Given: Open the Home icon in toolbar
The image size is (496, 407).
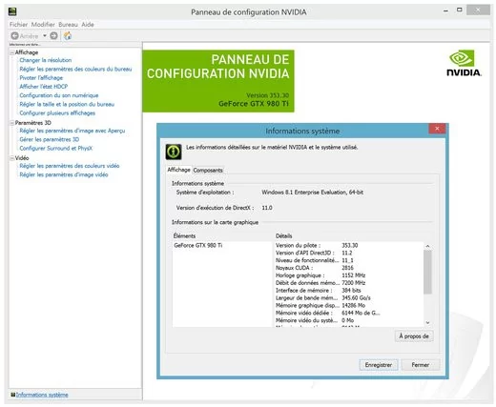Looking at the screenshot, I should point(68,36).
